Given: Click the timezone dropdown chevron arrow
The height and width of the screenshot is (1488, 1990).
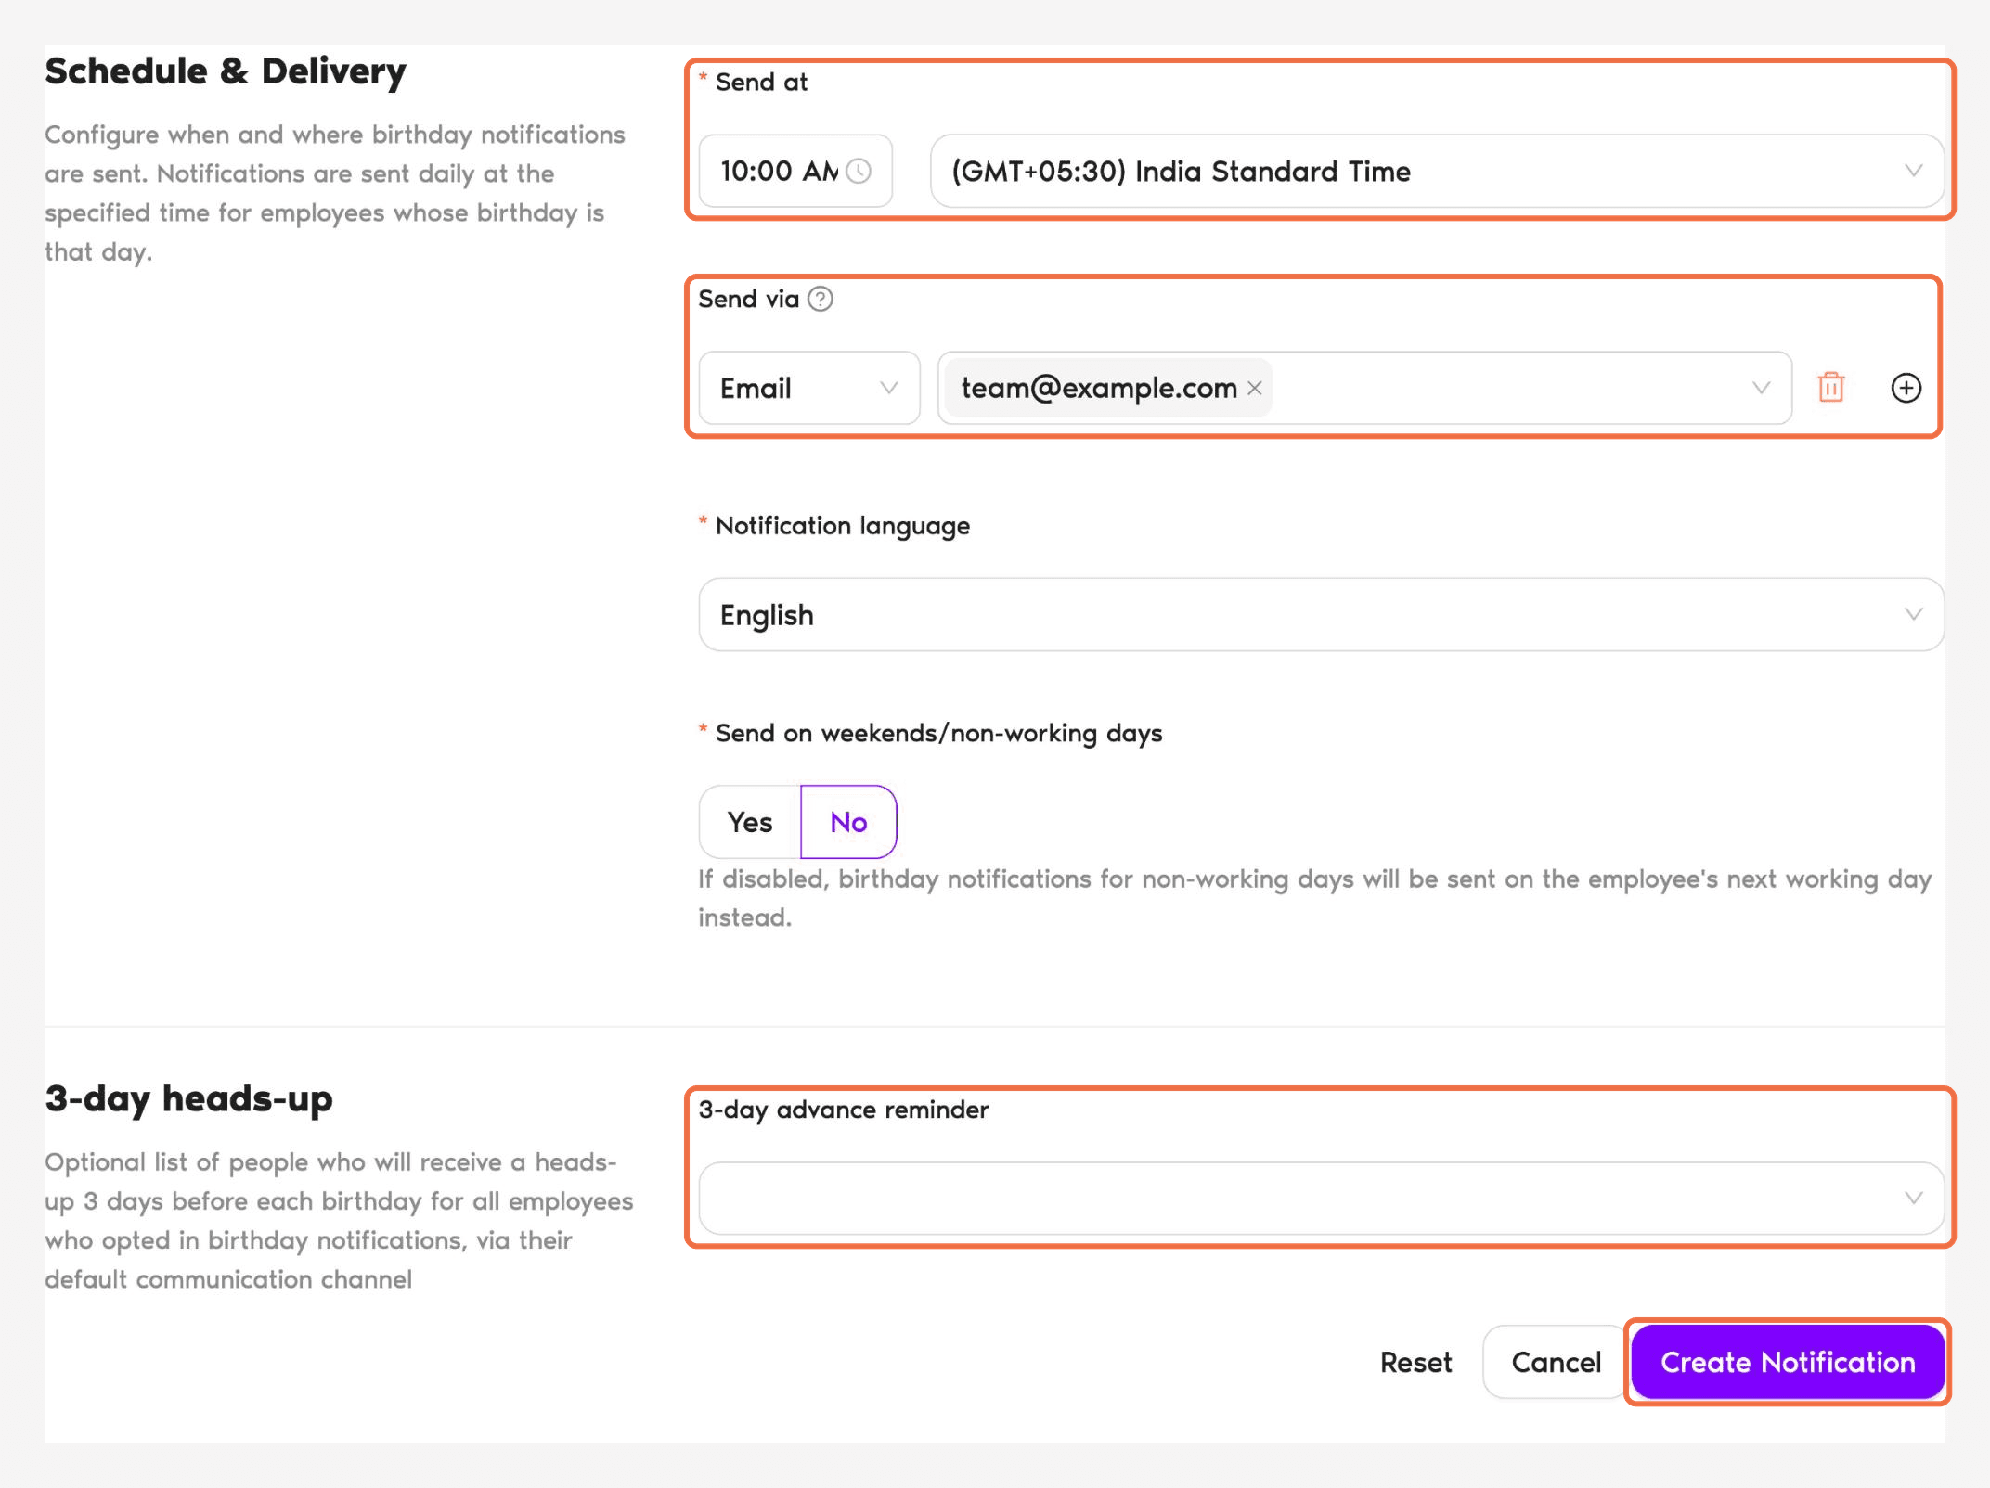Looking at the screenshot, I should tap(1913, 171).
